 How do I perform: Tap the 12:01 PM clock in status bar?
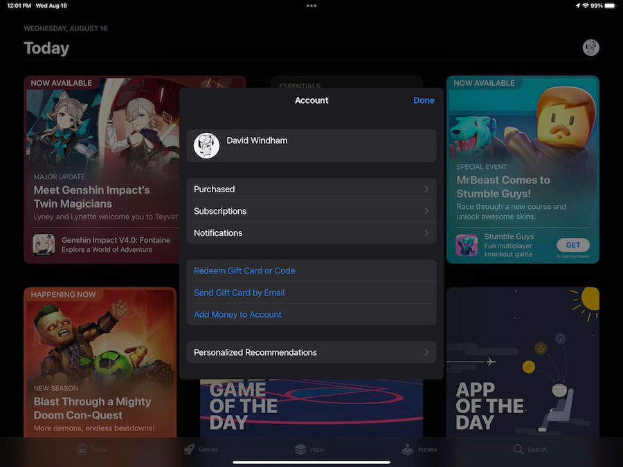point(19,6)
